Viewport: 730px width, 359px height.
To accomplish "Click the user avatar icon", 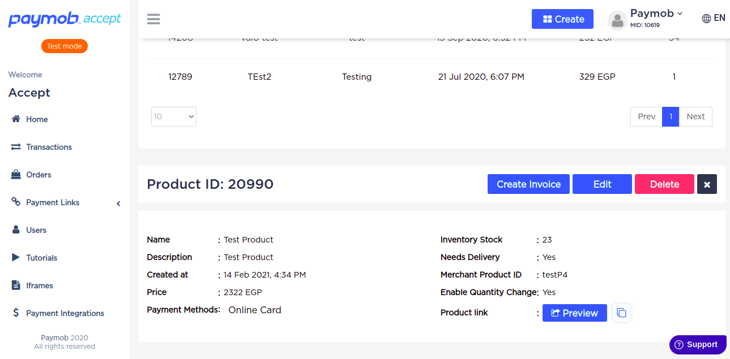I will [x=617, y=20].
